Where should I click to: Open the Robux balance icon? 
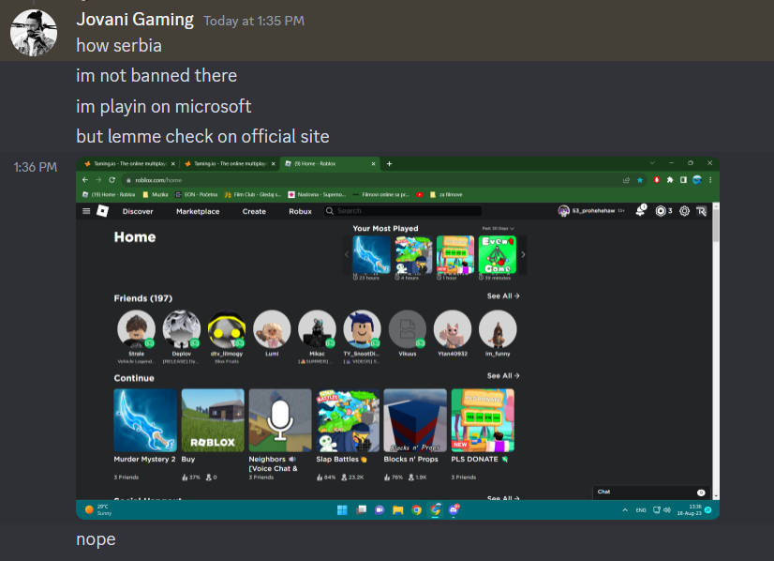[661, 211]
